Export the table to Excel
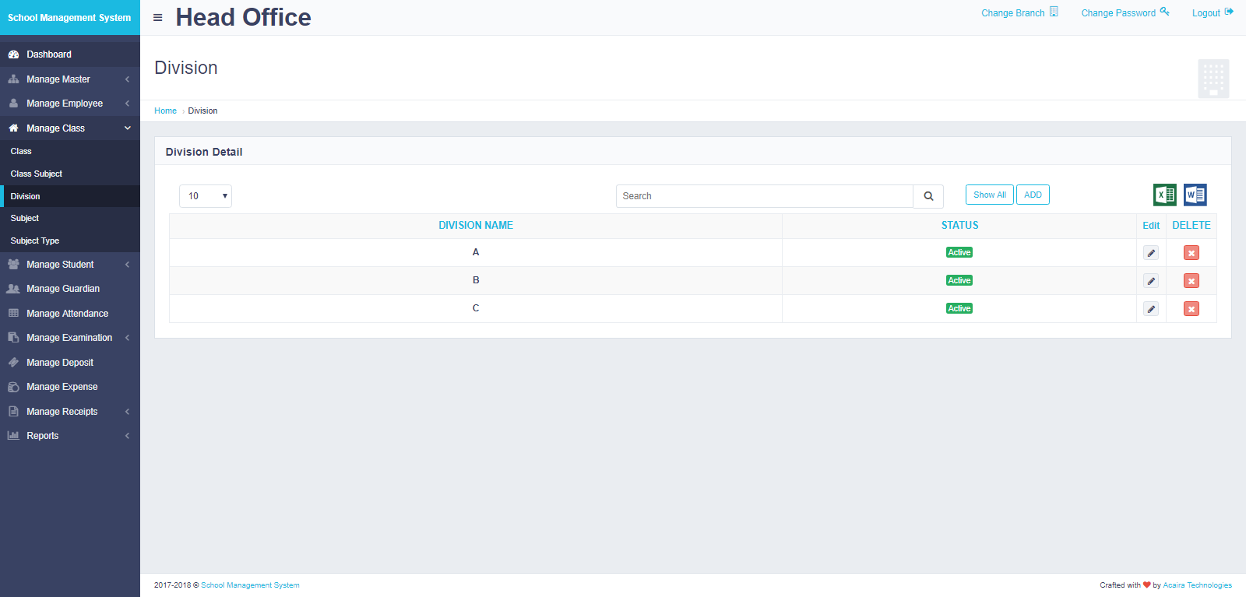The image size is (1246, 597). coord(1164,195)
